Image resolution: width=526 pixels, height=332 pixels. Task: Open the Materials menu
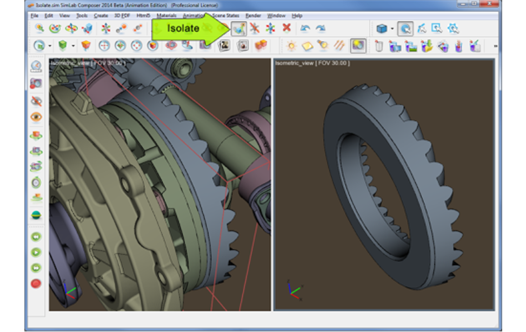pyautogui.click(x=166, y=16)
